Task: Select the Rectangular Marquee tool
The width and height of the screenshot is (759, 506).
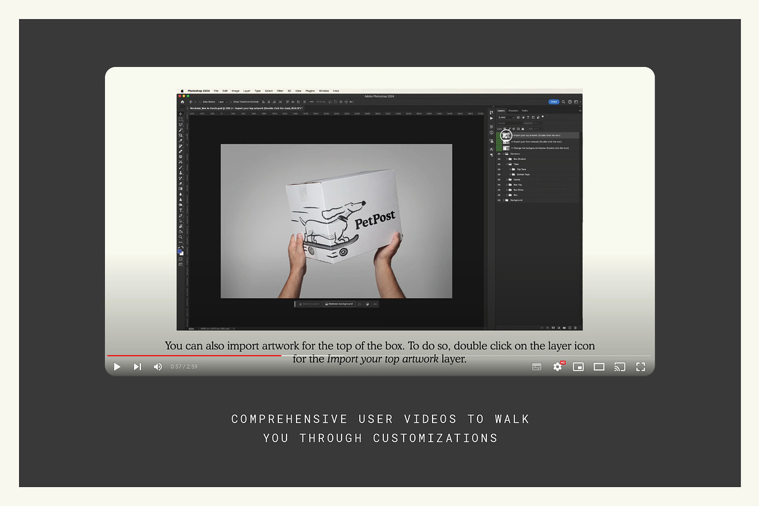Action: 180,119
